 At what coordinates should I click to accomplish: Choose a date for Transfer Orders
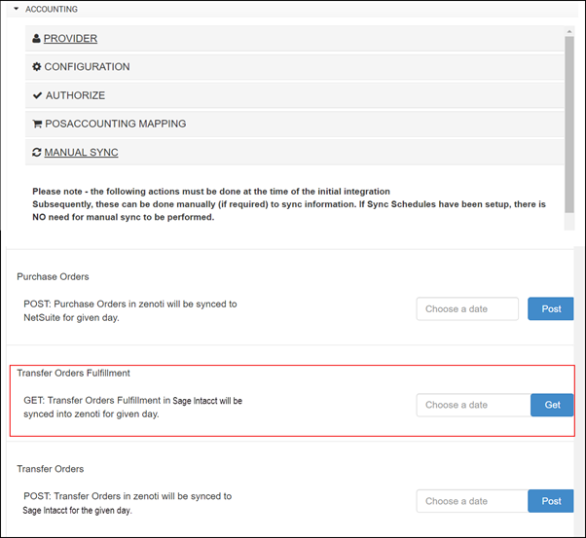(x=472, y=501)
